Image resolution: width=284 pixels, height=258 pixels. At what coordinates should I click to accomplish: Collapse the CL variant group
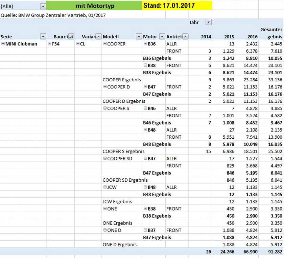click(x=78, y=44)
